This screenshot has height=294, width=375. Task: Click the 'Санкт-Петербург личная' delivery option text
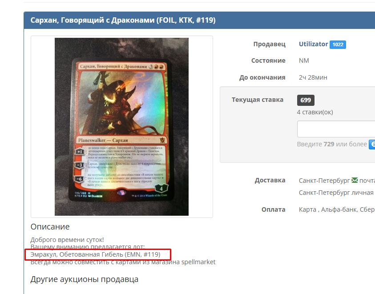(336, 193)
